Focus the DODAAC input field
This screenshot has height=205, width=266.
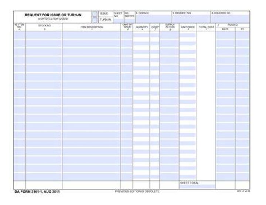154,19
